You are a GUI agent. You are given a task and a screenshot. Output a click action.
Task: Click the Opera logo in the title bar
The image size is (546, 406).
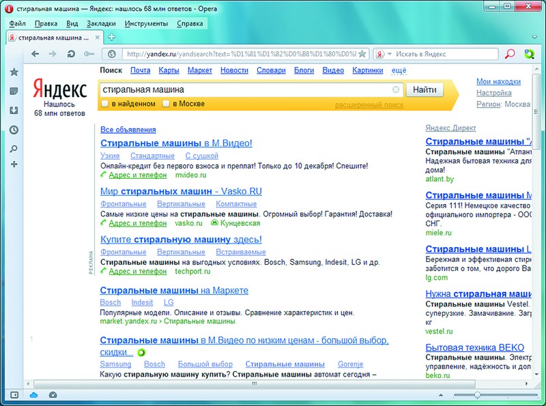click(x=9, y=9)
